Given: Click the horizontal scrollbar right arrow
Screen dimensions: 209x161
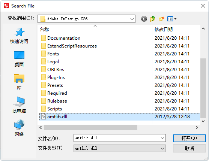Looking at the screenshot, I should (x=197, y=128).
